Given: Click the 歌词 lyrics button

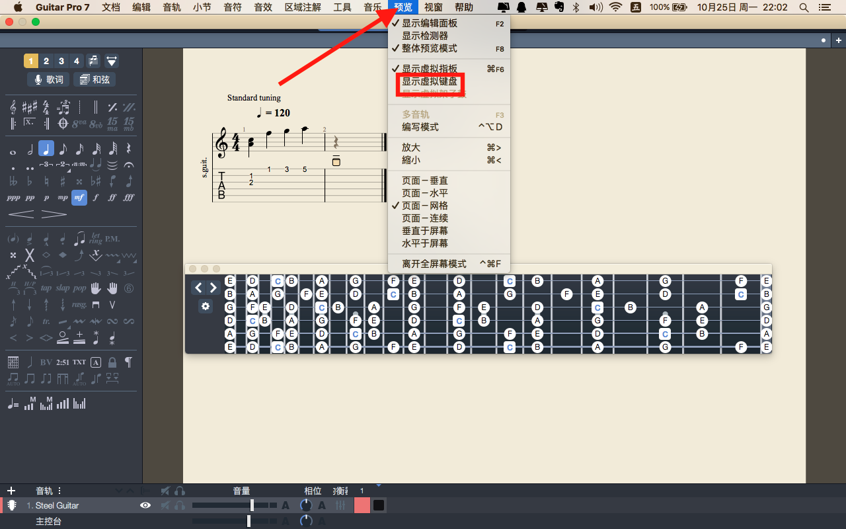Looking at the screenshot, I should [48, 79].
